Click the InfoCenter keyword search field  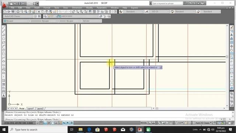coord(167,3)
